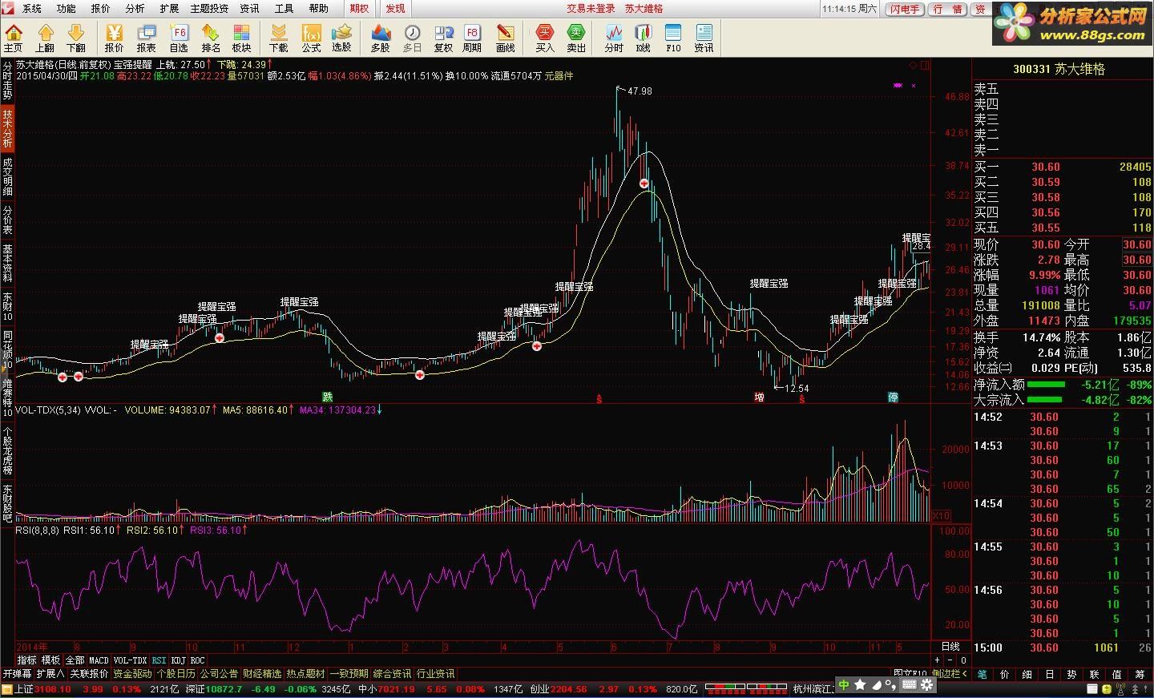The width and height of the screenshot is (1154, 698).
Task: Open the 系统 menu
Action: 31,9
